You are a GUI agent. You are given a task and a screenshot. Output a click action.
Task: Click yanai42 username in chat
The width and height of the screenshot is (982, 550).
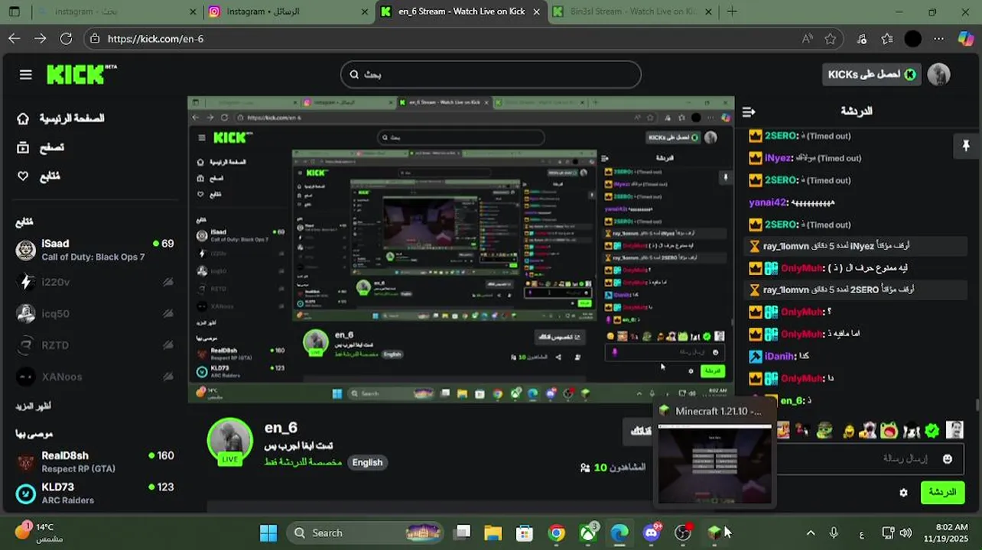(x=767, y=202)
